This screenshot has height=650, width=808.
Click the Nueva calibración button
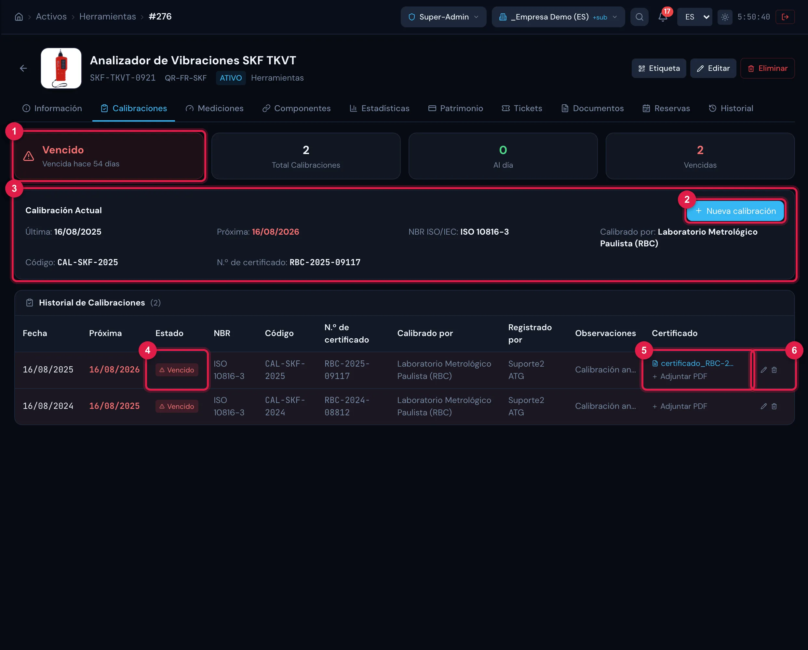735,211
